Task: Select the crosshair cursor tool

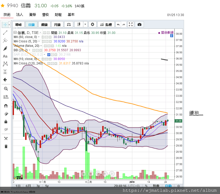Action: click(x=5, y=25)
